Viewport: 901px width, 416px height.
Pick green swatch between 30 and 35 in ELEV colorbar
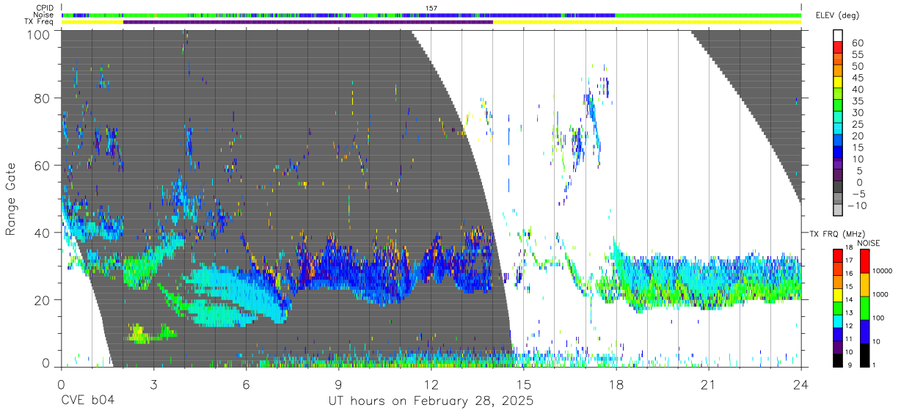point(839,106)
